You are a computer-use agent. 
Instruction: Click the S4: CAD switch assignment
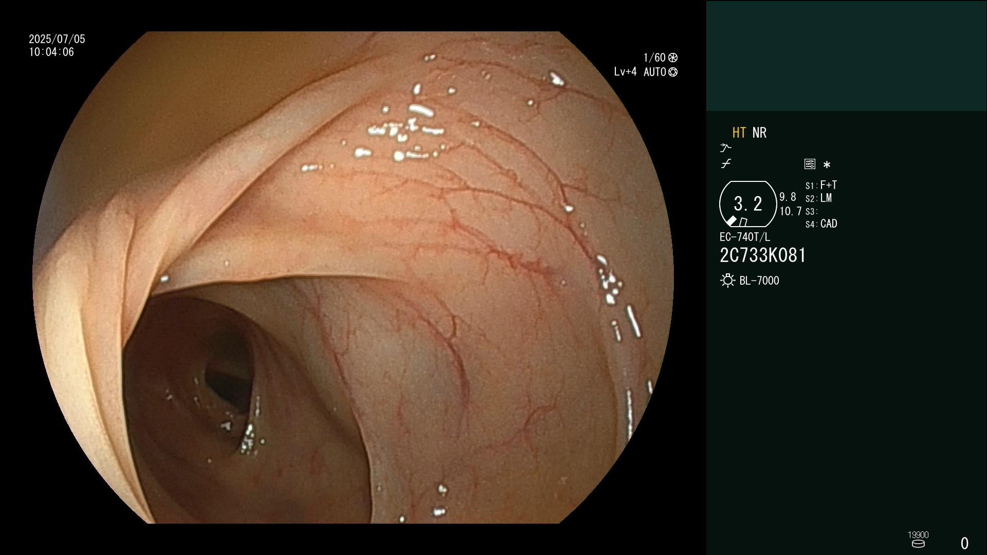coord(821,224)
